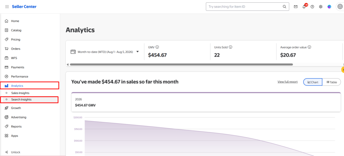Click the calendar icon in date selector
This screenshot has width=344, height=156.
pos(73,52)
